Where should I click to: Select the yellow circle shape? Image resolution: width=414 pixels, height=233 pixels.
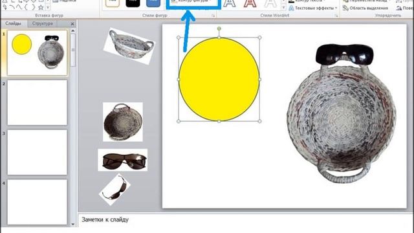click(219, 79)
